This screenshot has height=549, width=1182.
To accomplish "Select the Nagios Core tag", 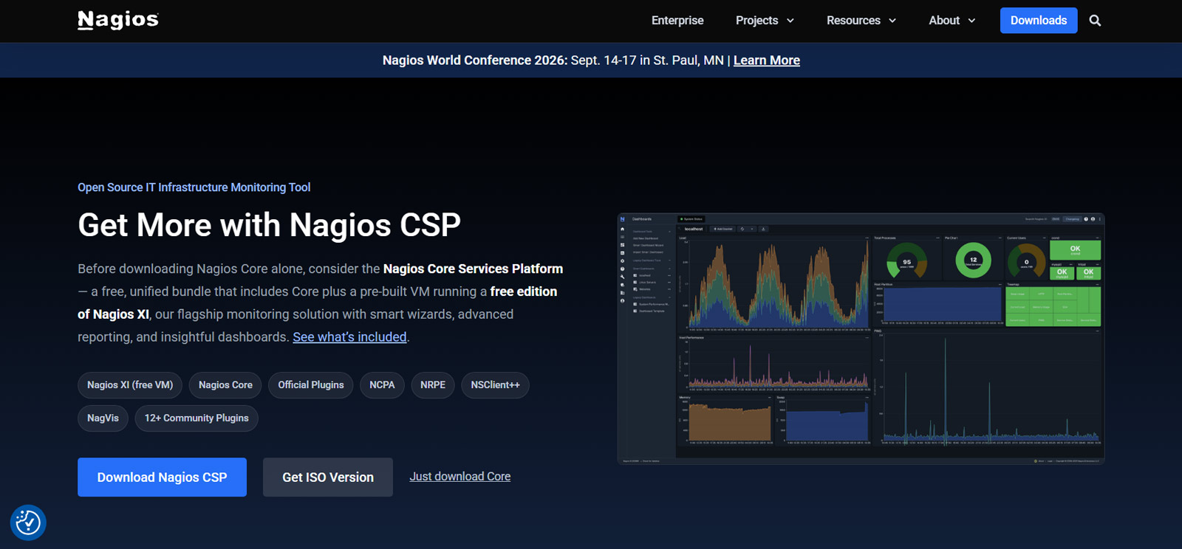I will 225,385.
